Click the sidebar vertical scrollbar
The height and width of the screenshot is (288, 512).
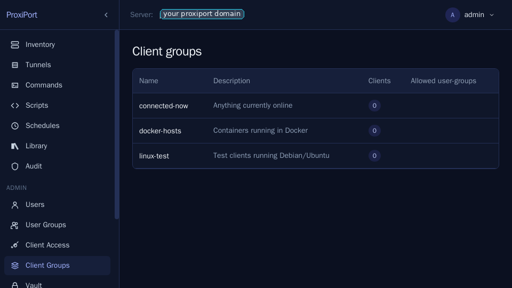tap(117, 125)
